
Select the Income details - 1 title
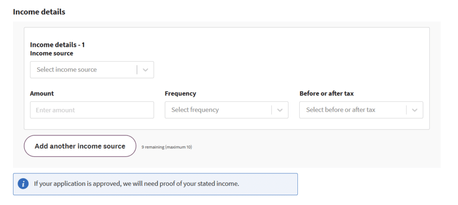tap(57, 45)
